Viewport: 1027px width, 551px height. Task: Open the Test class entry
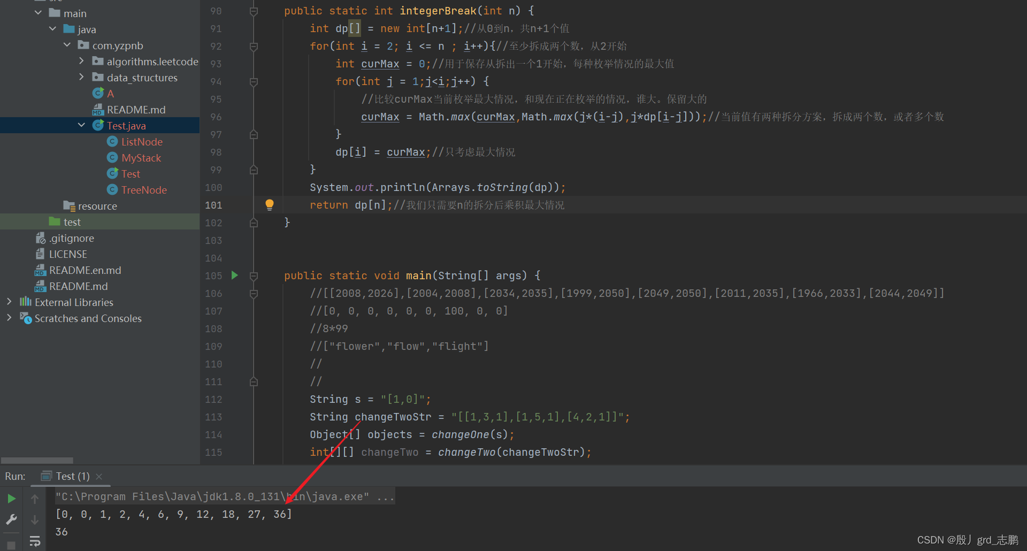(131, 174)
